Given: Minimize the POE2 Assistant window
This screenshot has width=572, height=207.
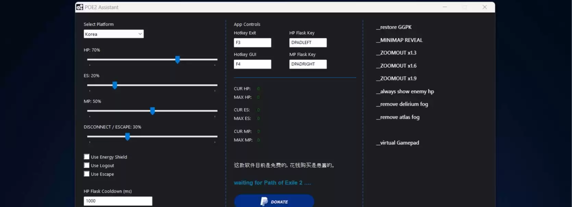Looking at the screenshot, I should [x=445, y=7].
